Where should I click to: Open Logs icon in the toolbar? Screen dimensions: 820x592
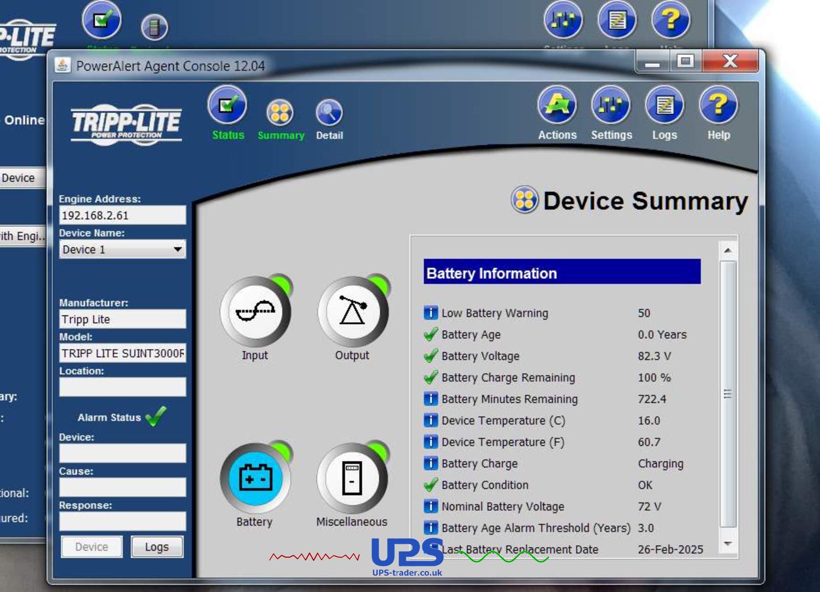(x=665, y=105)
